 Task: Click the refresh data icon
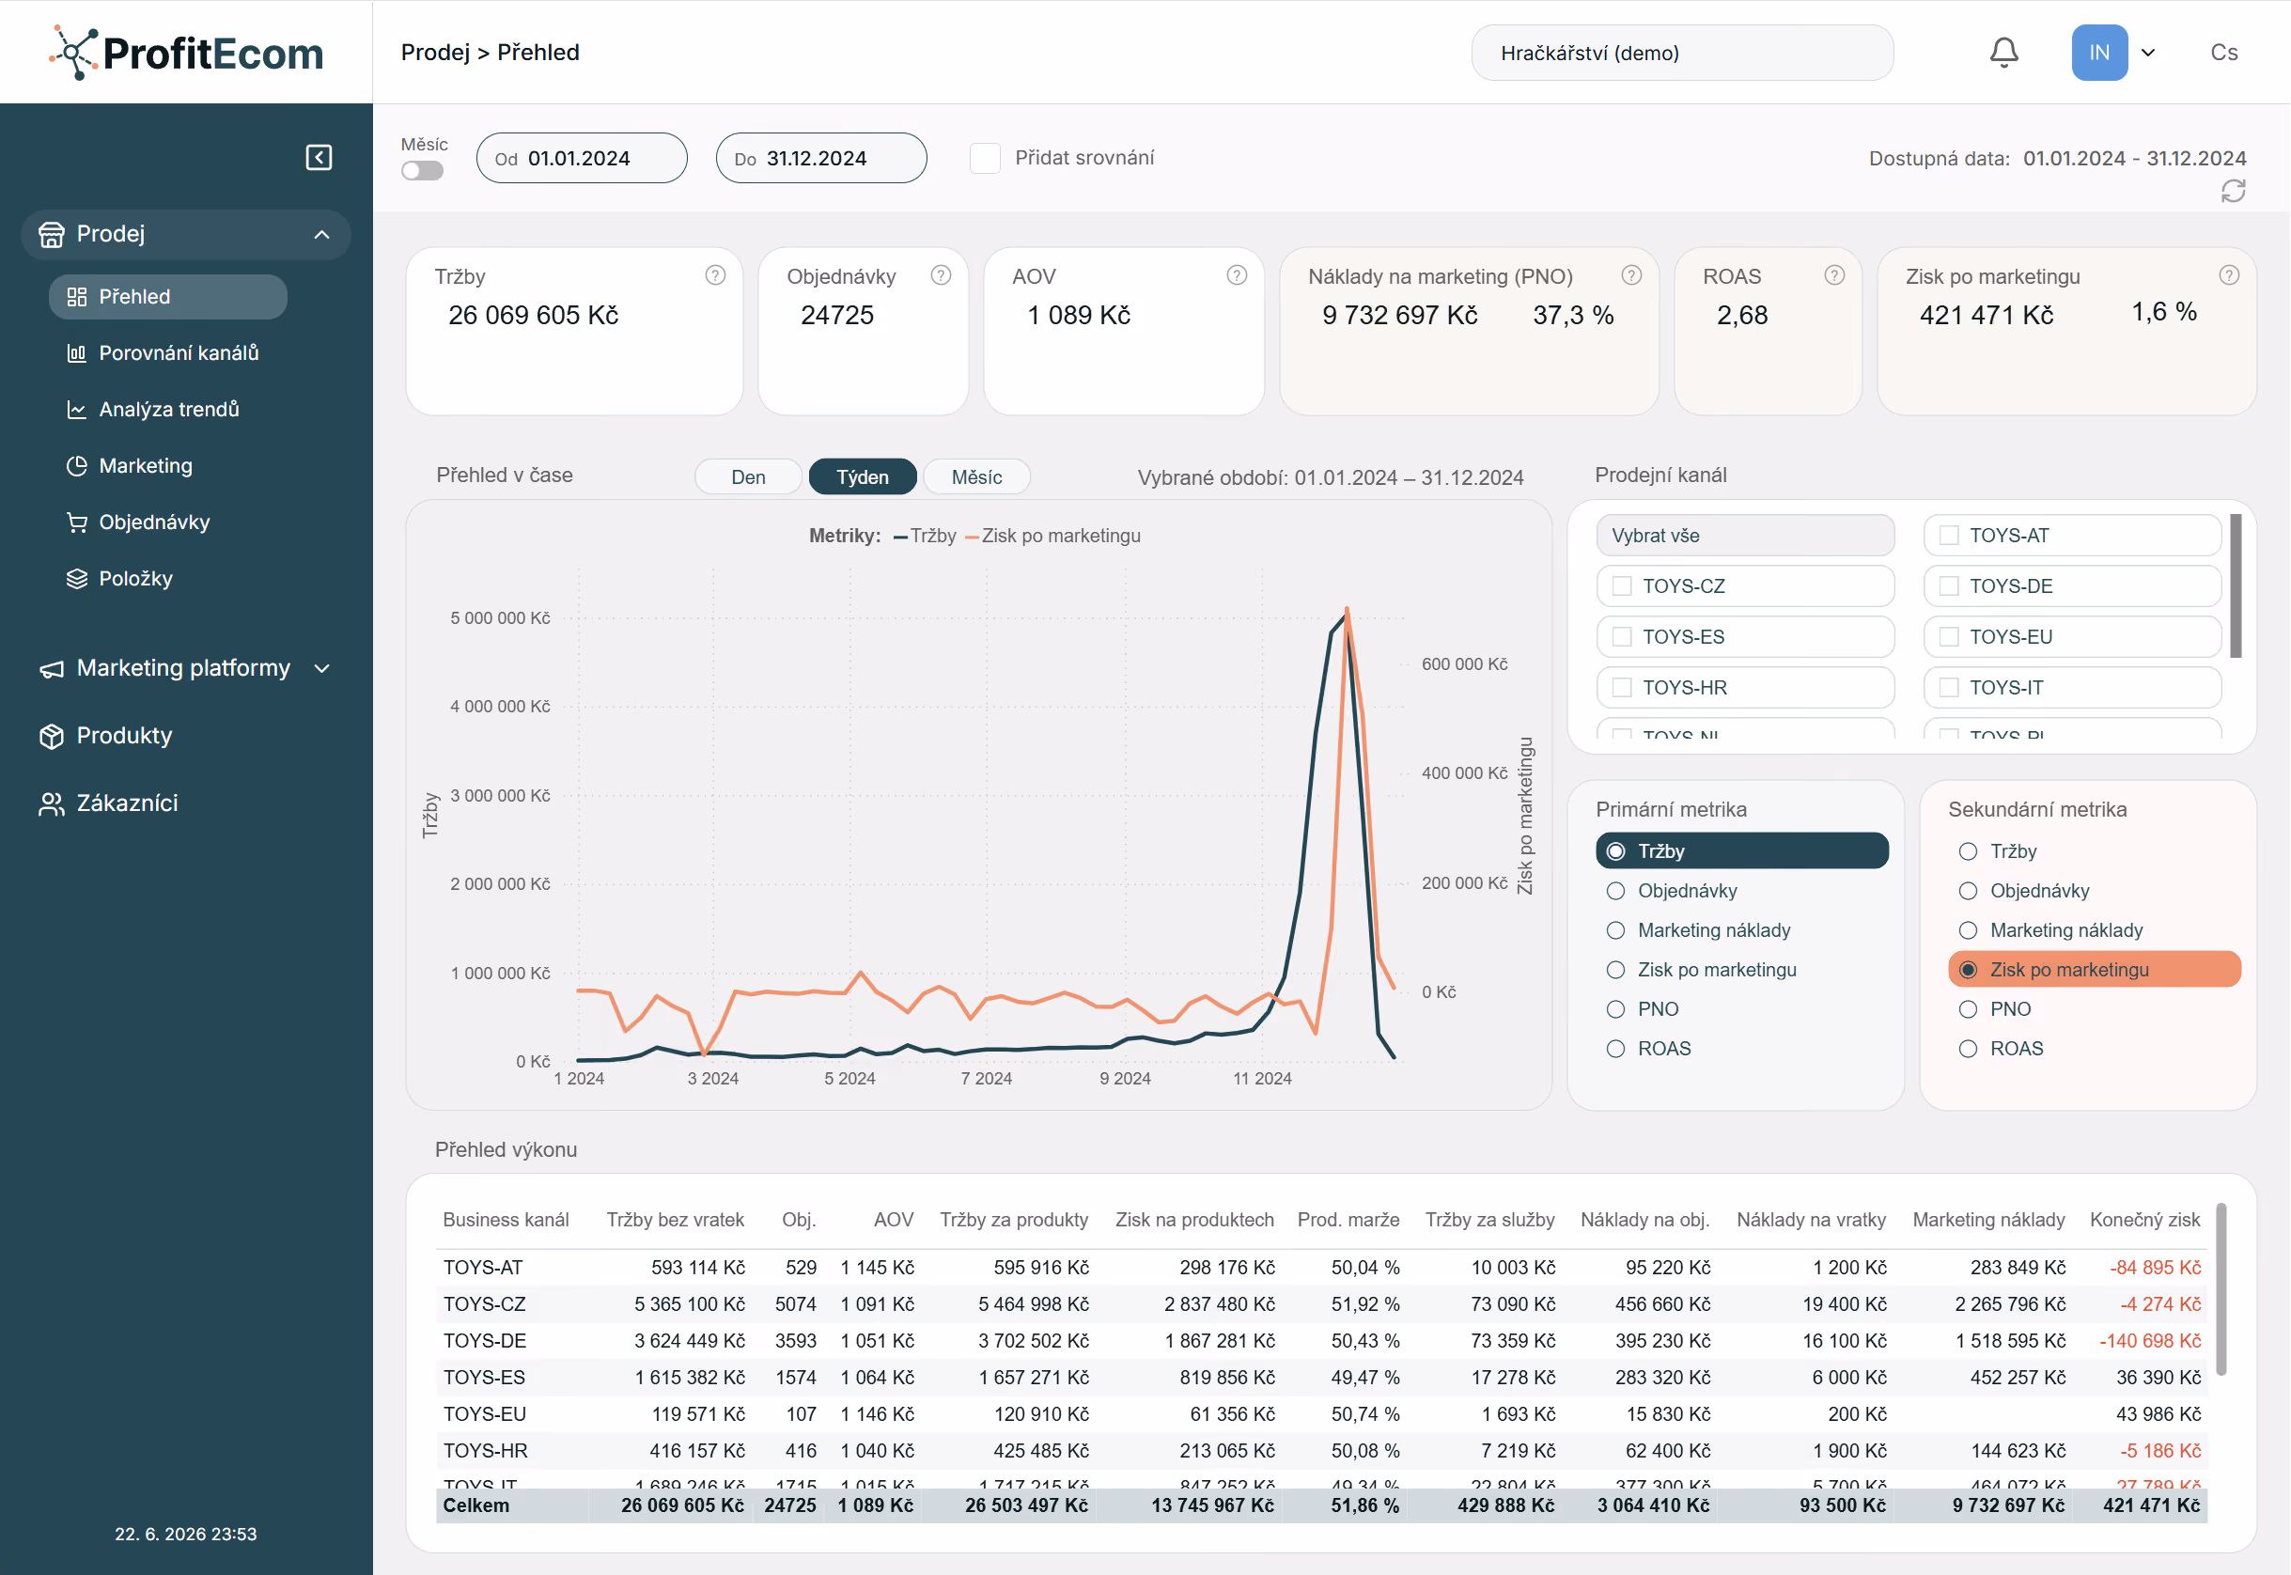coord(2233,191)
